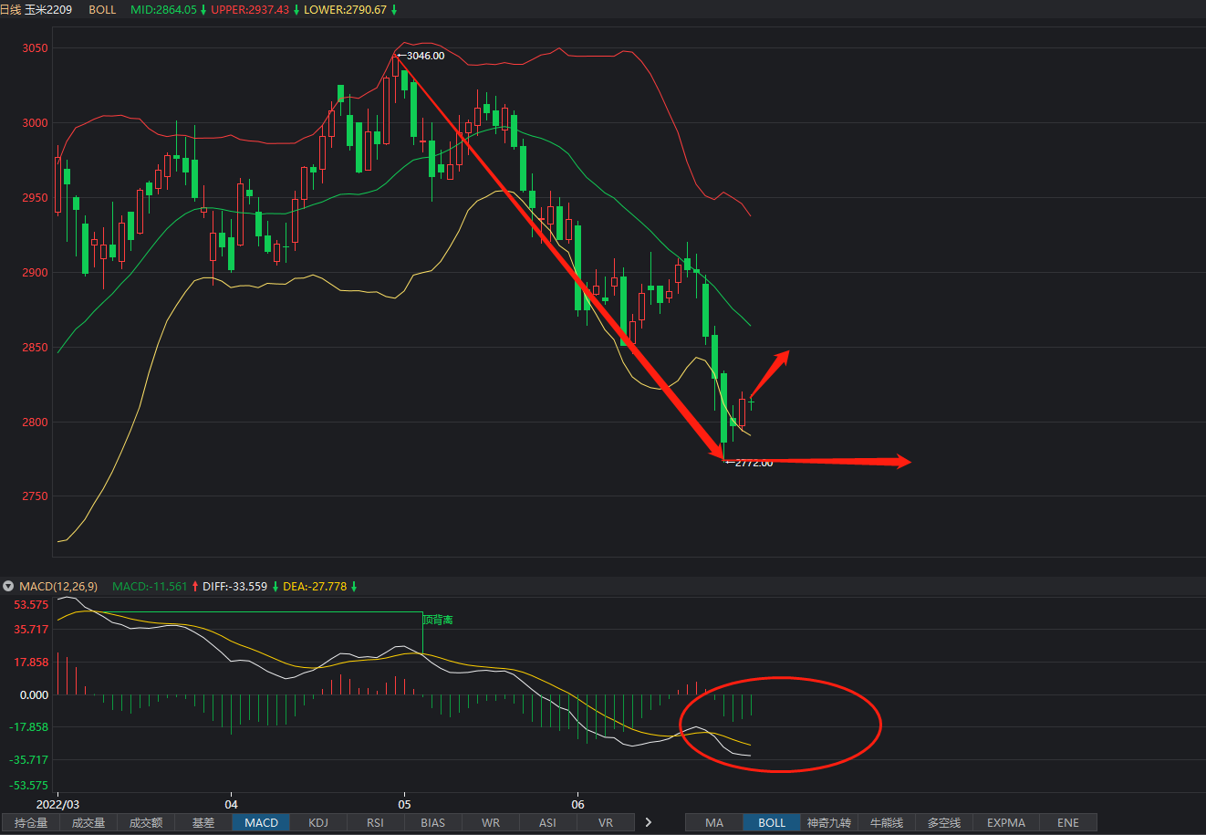Switch sub-chart to BIAS indicator
This screenshot has height=835, width=1206.
(433, 822)
